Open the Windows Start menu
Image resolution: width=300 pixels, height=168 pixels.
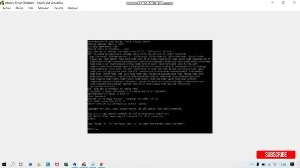click(x=4, y=164)
